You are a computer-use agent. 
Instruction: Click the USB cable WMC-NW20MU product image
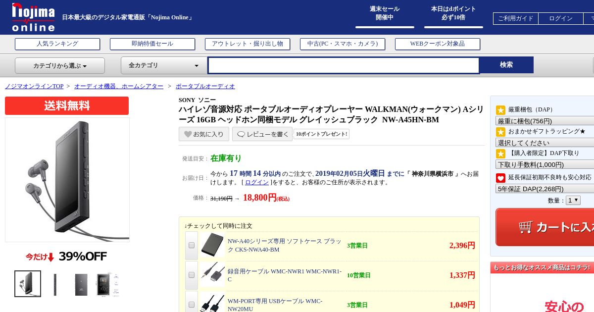(212, 303)
